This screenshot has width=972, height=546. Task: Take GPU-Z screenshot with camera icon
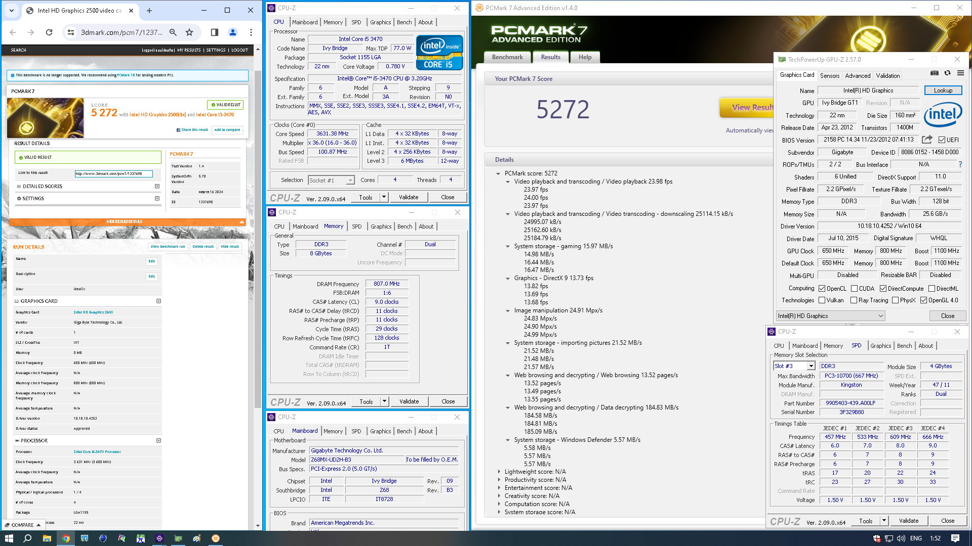(935, 73)
